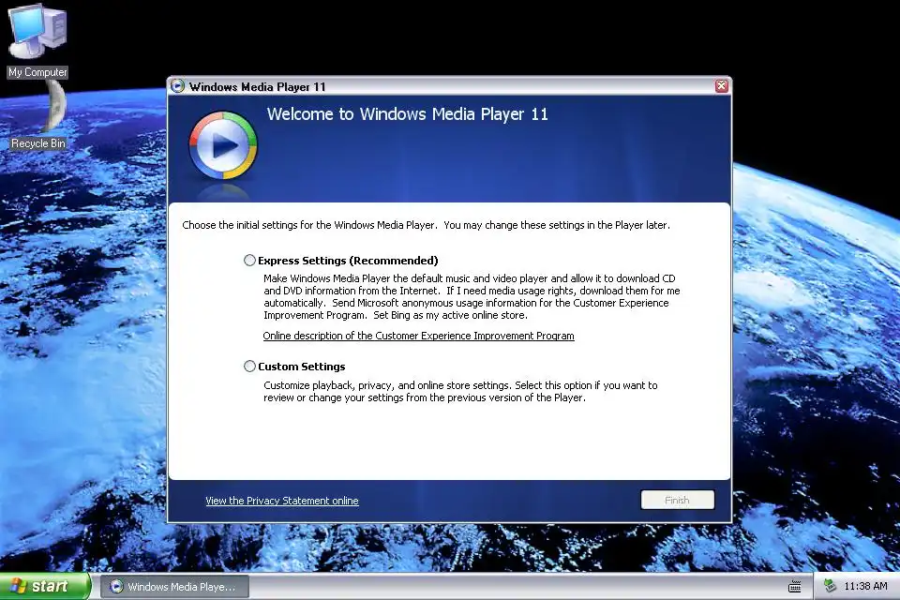This screenshot has width=900, height=600.
Task: Click the Custom Settings description paragraph
Action: pyautogui.click(x=460, y=392)
